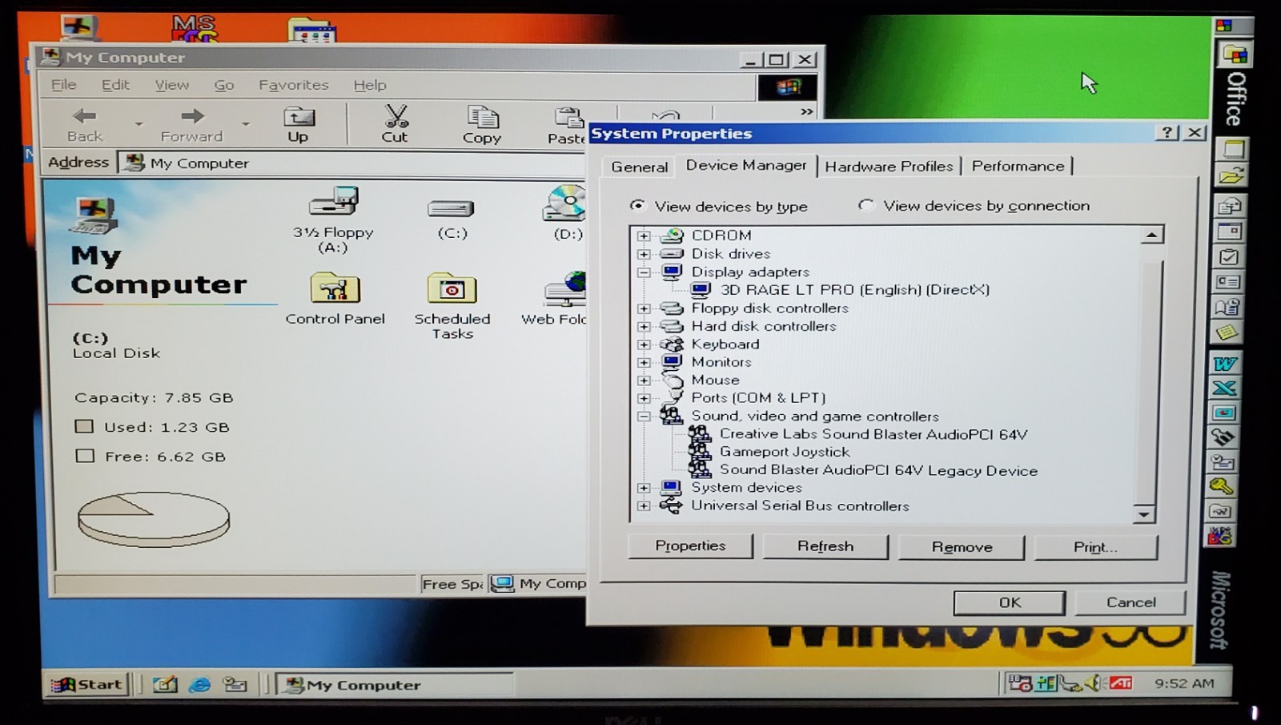Image resolution: width=1281 pixels, height=725 pixels.
Task: Open the Go menu in My Computer
Action: (x=224, y=85)
